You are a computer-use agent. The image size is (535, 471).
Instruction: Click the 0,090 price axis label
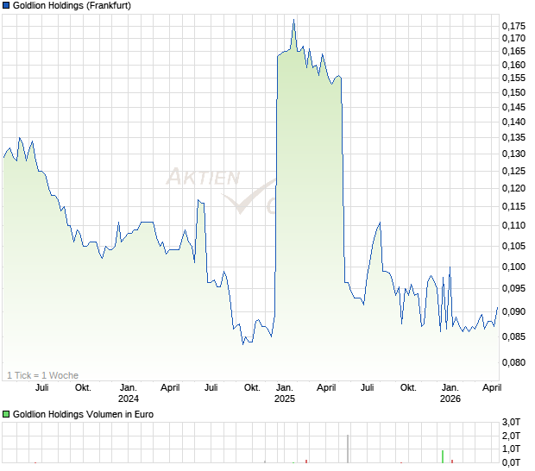coord(513,311)
